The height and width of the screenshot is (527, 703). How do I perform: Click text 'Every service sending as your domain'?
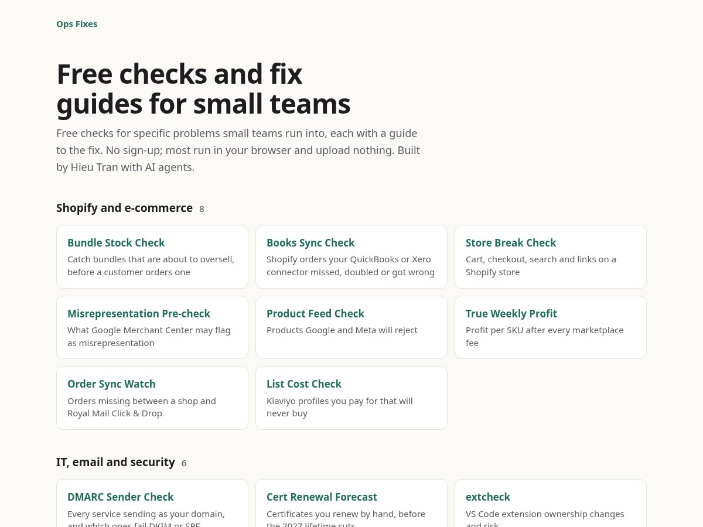[x=146, y=514]
